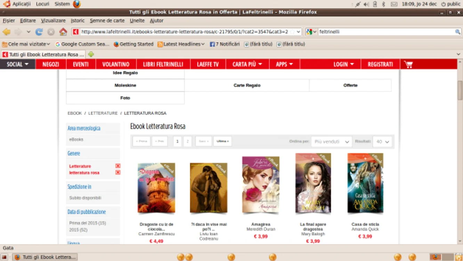Open a new tab with the plus button
The width and height of the screenshot is (463, 261).
(91, 54)
